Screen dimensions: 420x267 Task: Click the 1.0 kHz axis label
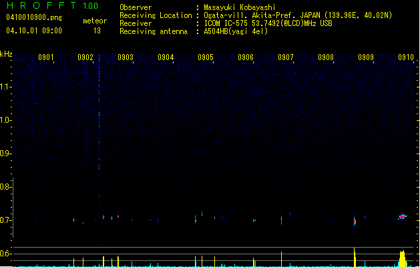(5, 120)
